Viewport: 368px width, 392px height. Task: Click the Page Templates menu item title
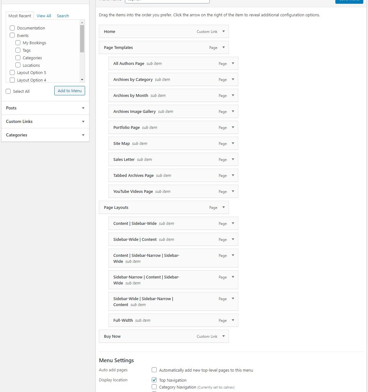(x=118, y=47)
